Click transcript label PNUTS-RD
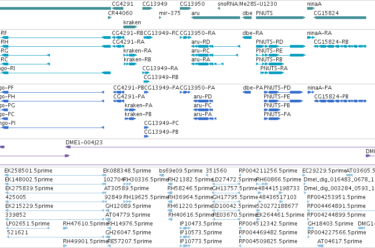The height and width of the screenshot is (248, 375). (269, 41)
